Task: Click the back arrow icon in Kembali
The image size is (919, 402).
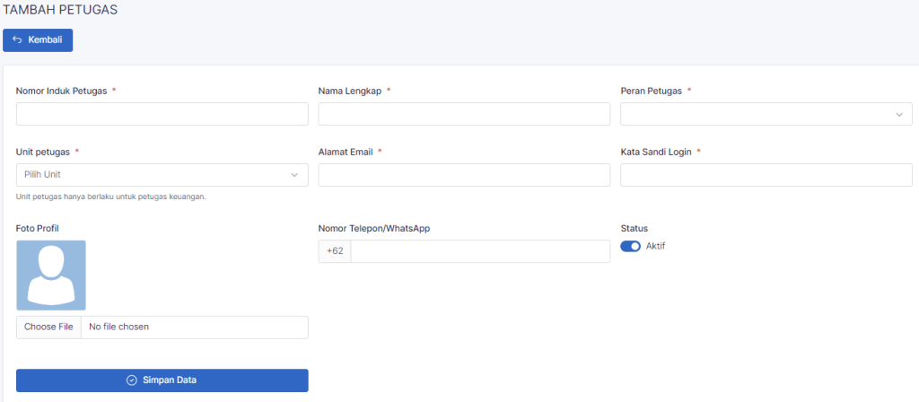Action: pyautogui.click(x=17, y=40)
